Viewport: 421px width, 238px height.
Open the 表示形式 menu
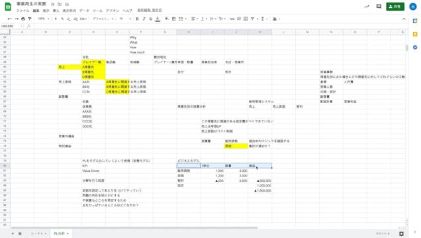click(70, 11)
